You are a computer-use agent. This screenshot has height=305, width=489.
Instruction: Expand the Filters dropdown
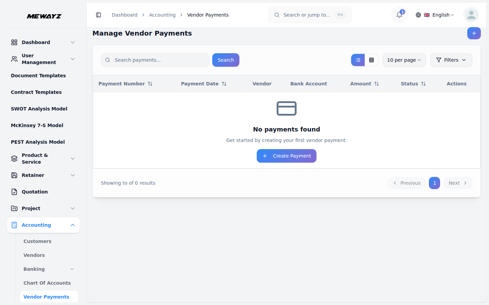pyautogui.click(x=451, y=60)
